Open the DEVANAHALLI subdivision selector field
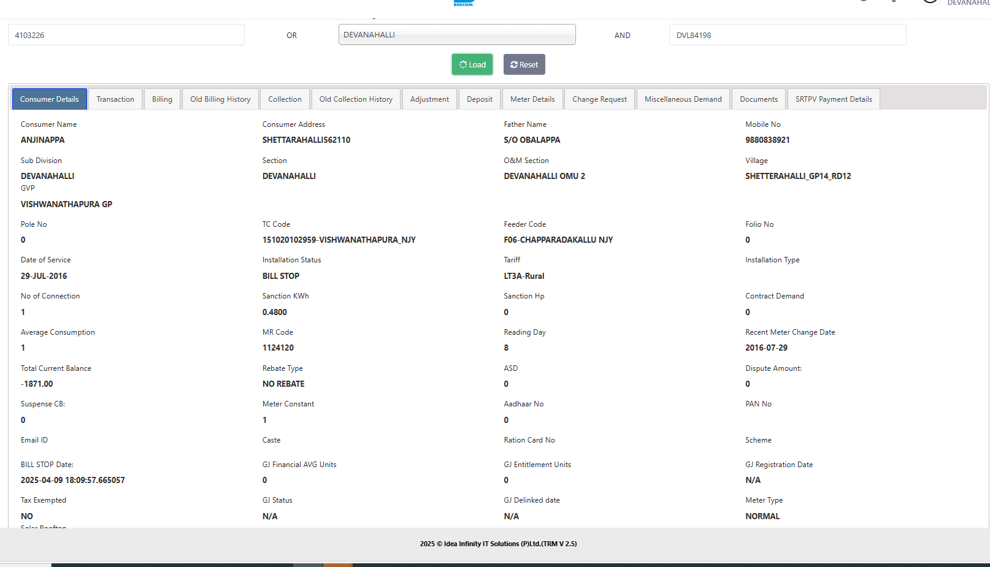This screenshot has height=567, width=990. [x=457, y=34]
